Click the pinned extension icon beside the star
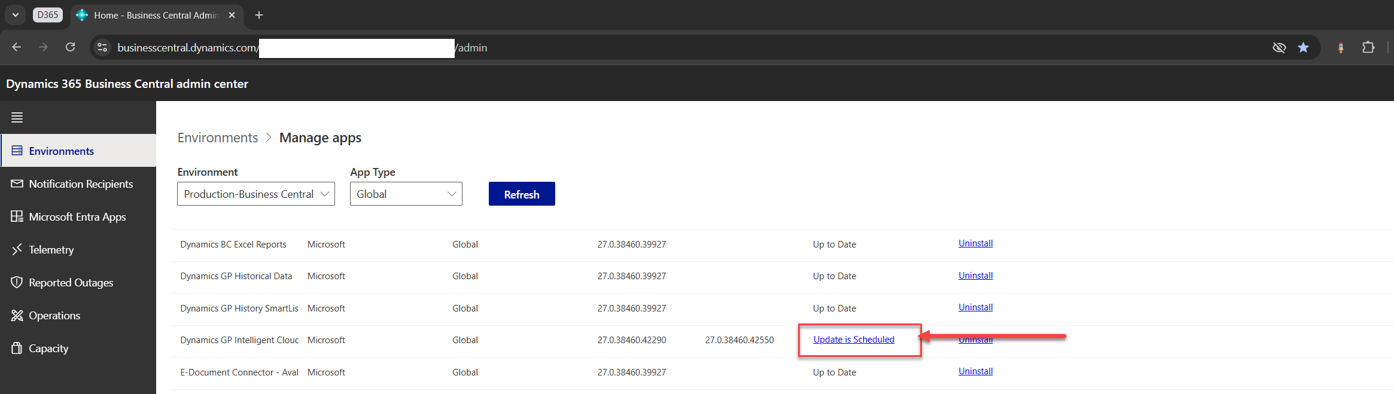The image size is (1394, 394). [x=1341, y=48]
